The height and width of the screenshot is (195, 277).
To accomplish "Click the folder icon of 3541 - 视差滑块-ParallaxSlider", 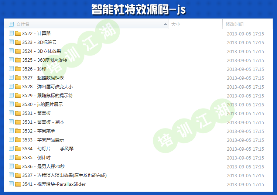I will tap(18, 184).
